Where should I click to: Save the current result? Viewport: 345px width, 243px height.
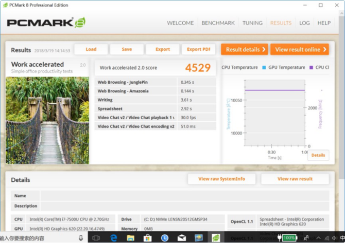coord(127,49)
